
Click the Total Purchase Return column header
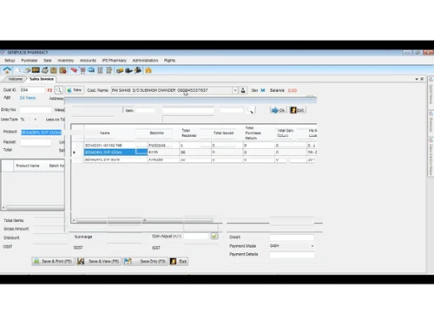click(253, 133)
